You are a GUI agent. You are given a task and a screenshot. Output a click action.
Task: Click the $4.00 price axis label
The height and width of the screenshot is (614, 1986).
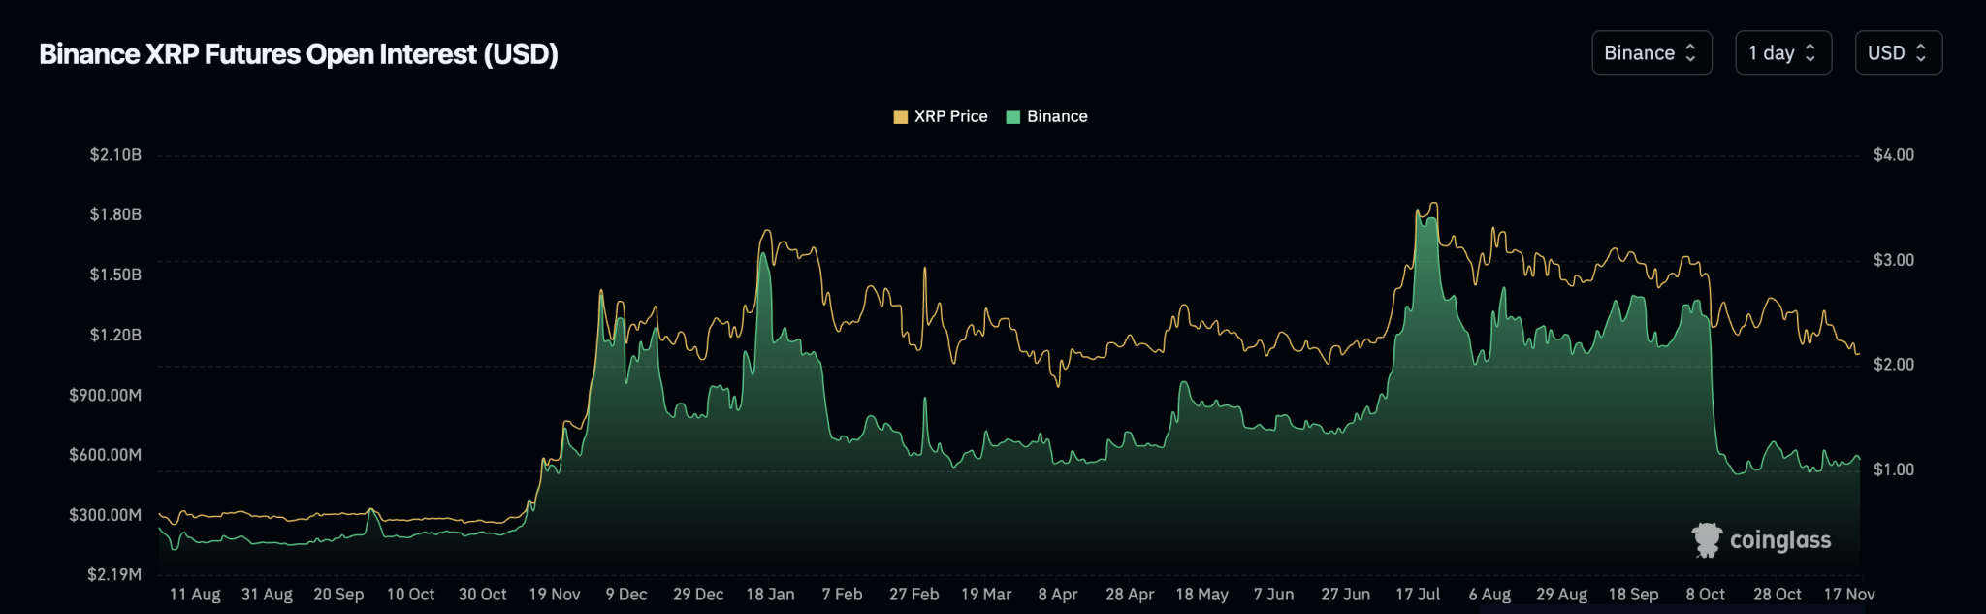pos(1893,155)
